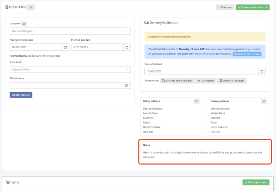This screenshot has width=276, height=191.
Task: Click Market Place in Delivery address
Action: point(218,113)
